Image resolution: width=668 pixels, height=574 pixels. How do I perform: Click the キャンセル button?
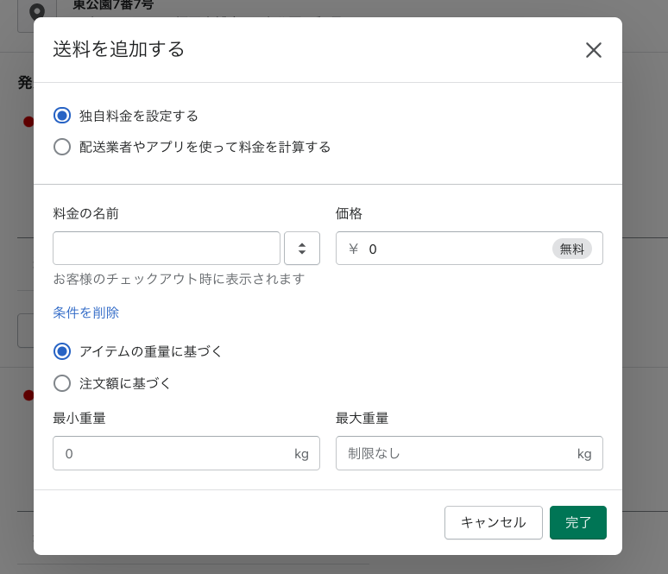(494, 522)
